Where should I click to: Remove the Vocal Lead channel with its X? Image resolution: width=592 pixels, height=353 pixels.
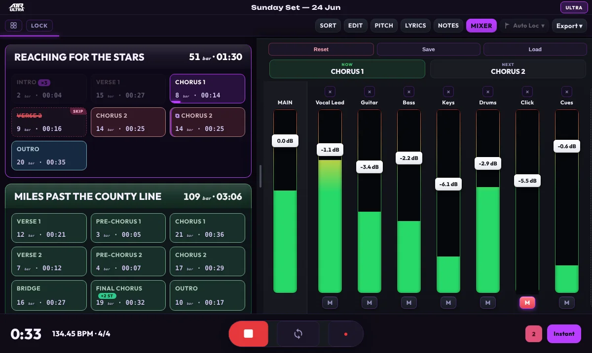click(x=330, y=92)
